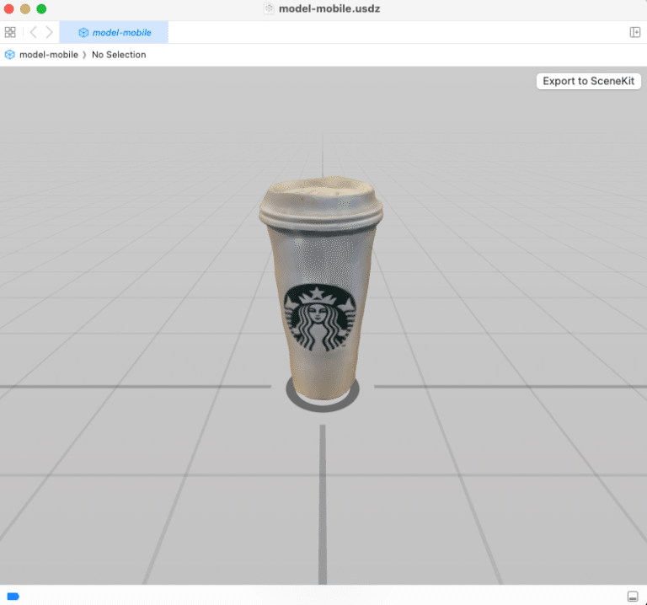Close the window with red button

point(8,8)
